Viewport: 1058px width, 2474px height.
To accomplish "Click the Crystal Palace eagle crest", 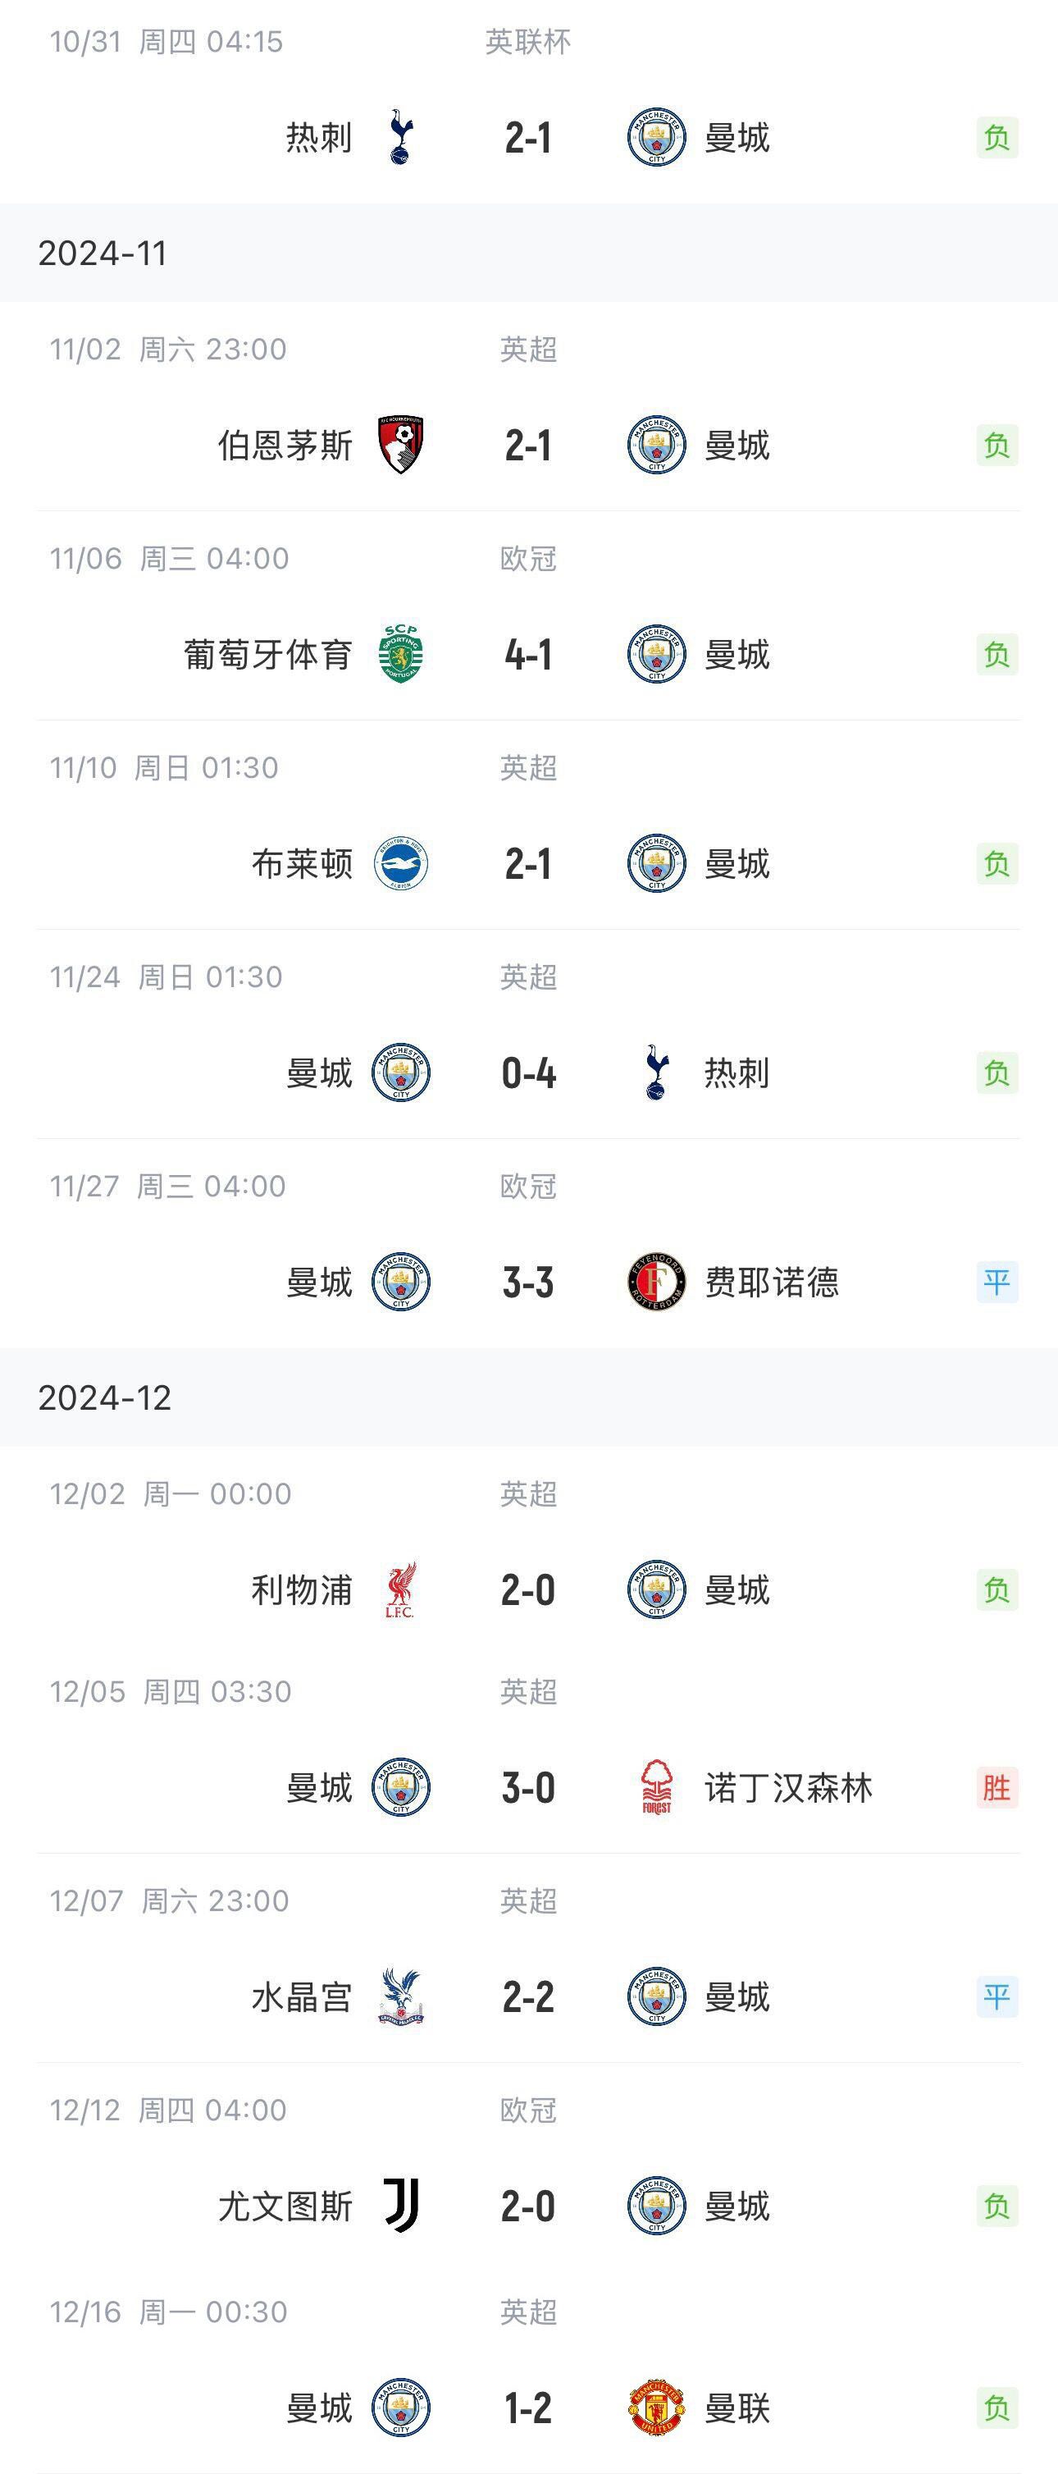I will click(400, 1996).
